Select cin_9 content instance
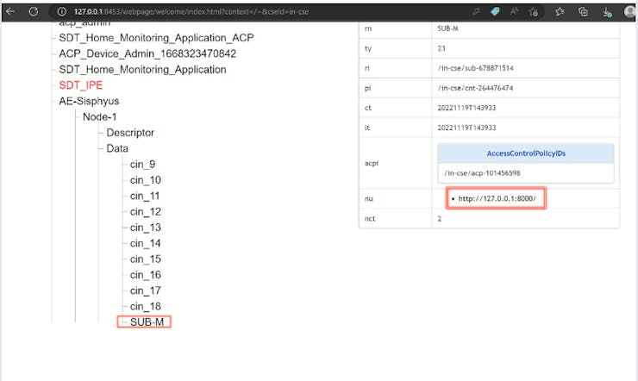638x381 pixels. 142,165
